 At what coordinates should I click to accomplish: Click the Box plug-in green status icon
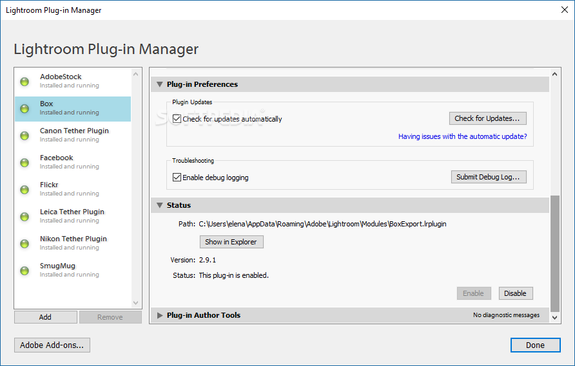coord(24,109)
